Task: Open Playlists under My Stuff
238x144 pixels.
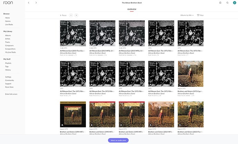Action: coord(8,63)
